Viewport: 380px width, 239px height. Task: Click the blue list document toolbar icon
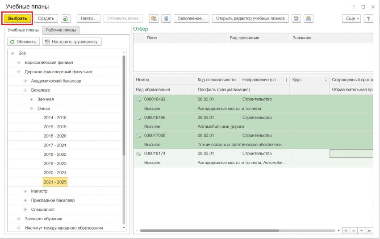(166, 19)
